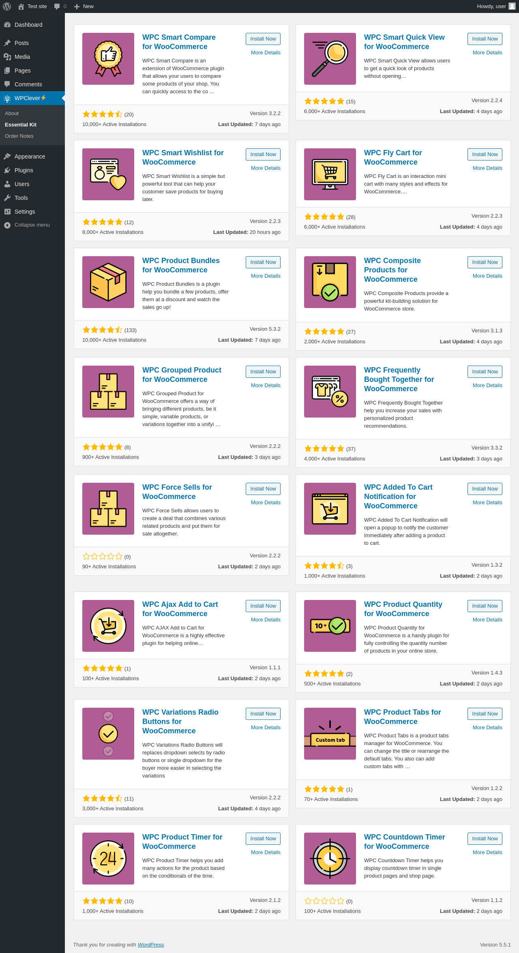Click the WPC Product Tabs plugin icon
The image size is (519, 953).
(330, 734)
